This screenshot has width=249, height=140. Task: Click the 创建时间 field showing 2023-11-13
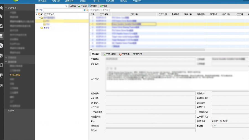[x=230, y=121]
